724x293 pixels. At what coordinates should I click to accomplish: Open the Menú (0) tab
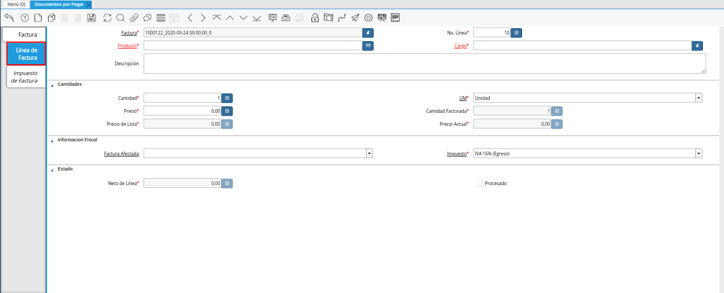pyautogui.click(x=16, y=4)
